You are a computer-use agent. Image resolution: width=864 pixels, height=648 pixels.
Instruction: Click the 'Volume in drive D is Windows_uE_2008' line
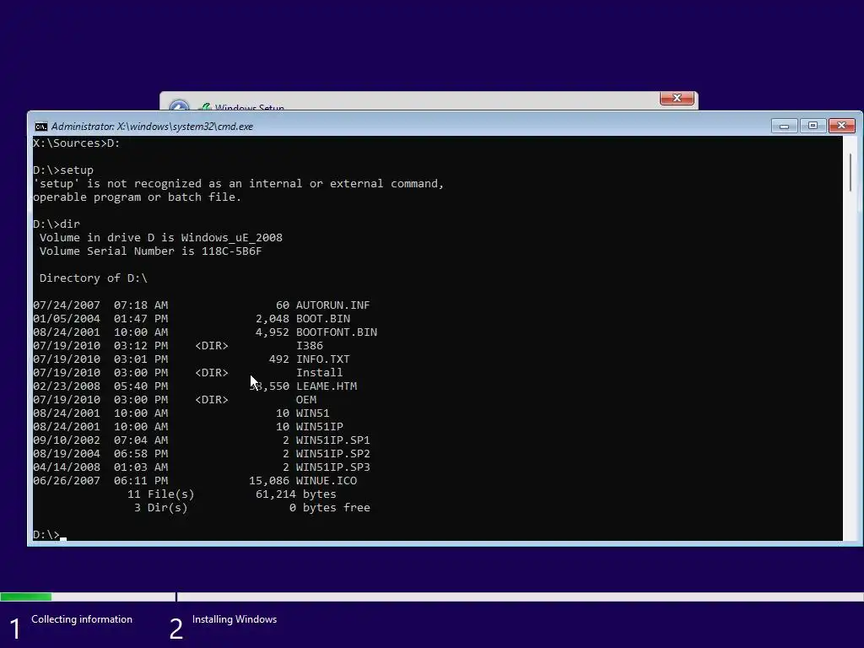161,238
